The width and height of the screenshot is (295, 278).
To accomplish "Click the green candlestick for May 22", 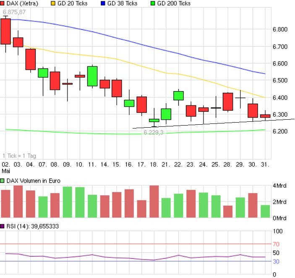I will [178, 96].
